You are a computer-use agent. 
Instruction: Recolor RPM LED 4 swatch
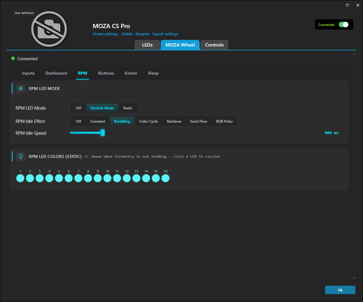(49, 178)
